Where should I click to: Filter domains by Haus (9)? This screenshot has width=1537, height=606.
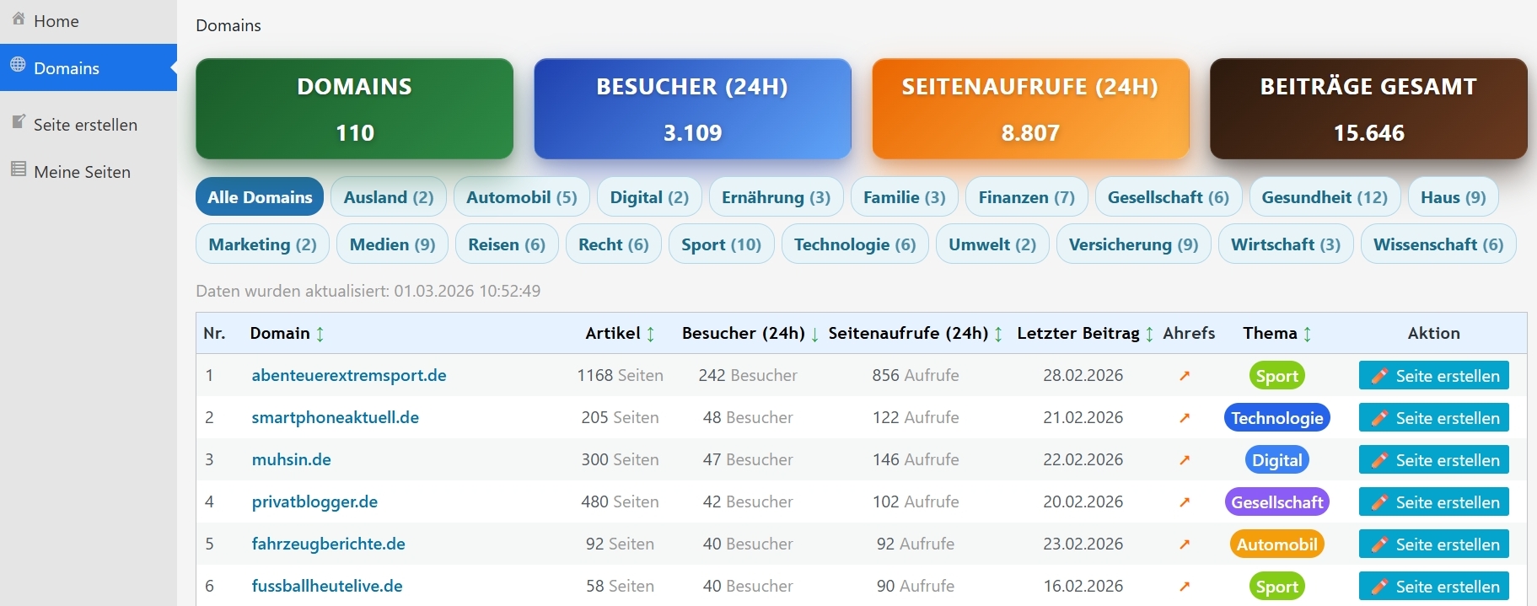1454,197
